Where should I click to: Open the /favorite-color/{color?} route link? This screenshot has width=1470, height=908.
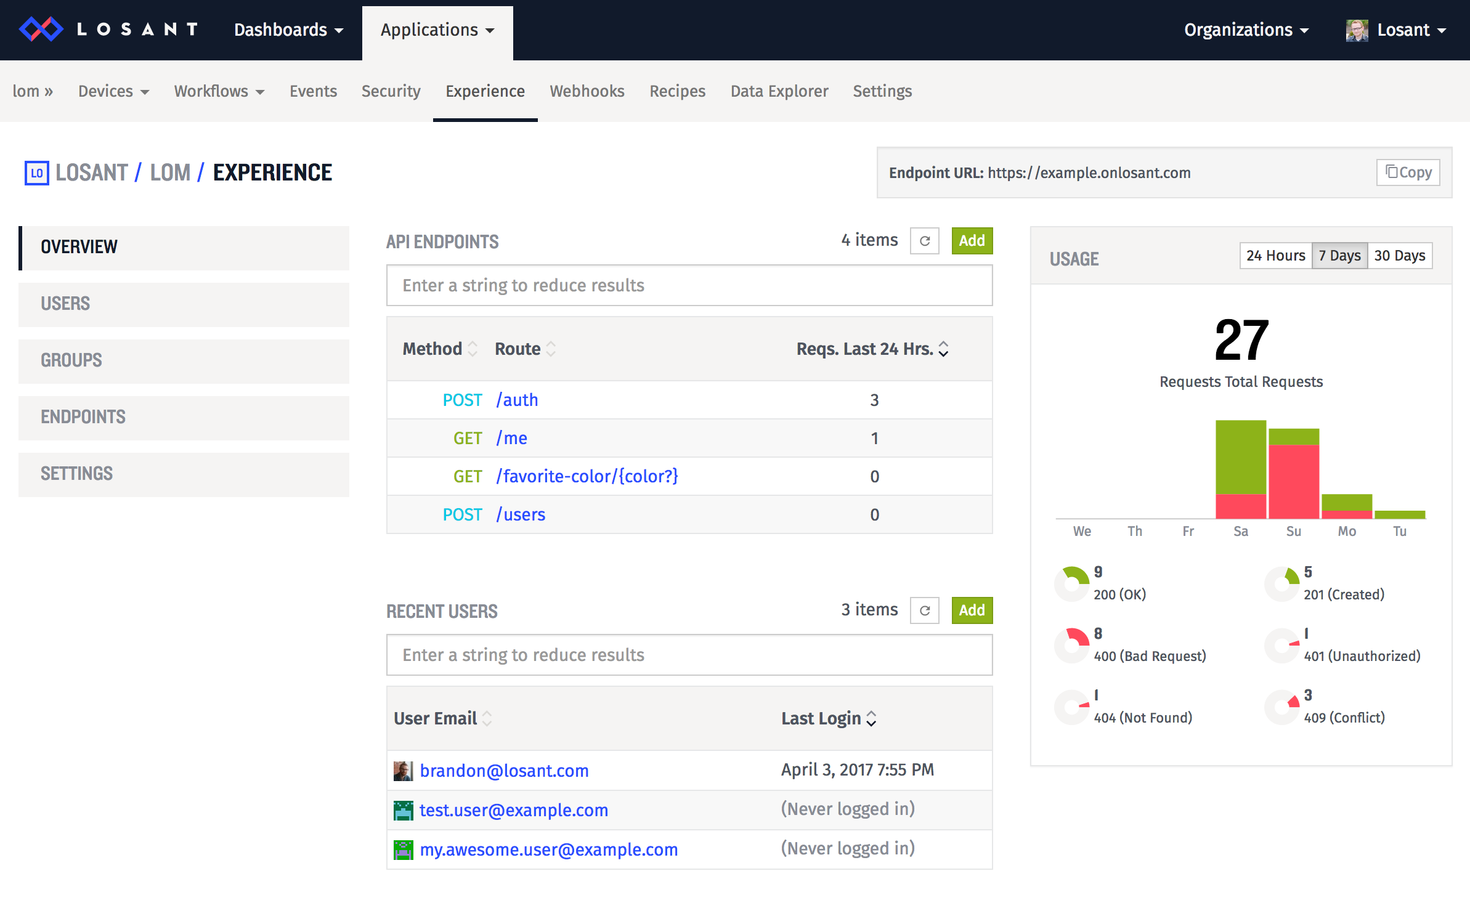click(x=587, y=476)
